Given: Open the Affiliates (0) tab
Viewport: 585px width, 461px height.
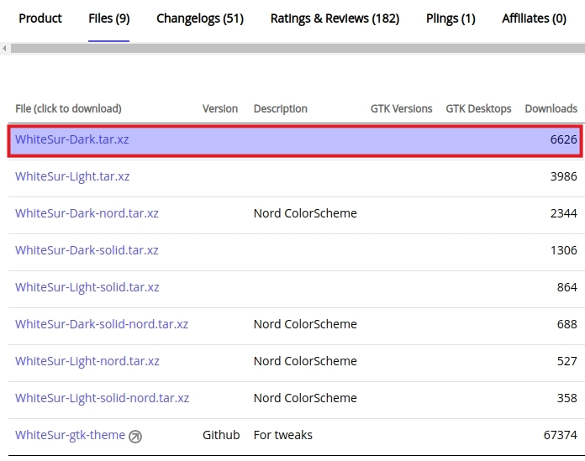Looking at the screenshot, I should 534,18.
